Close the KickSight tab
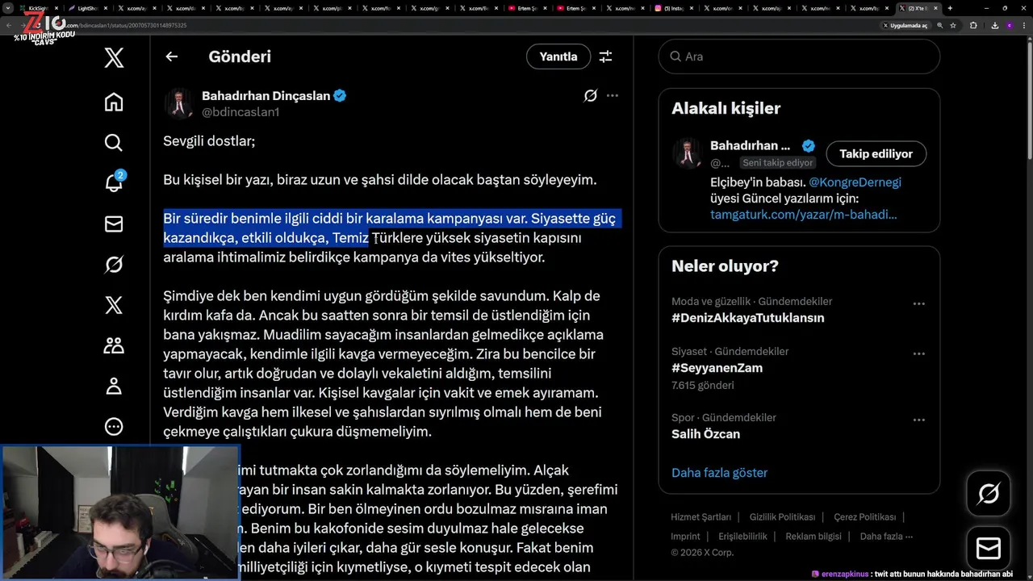 click(58, 8)
